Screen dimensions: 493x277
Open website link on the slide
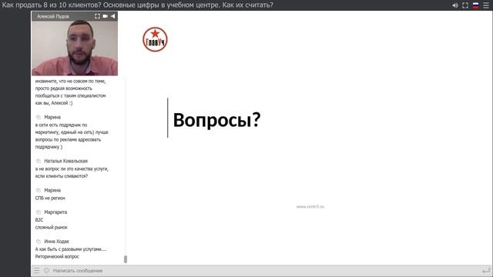pos(310,207)
